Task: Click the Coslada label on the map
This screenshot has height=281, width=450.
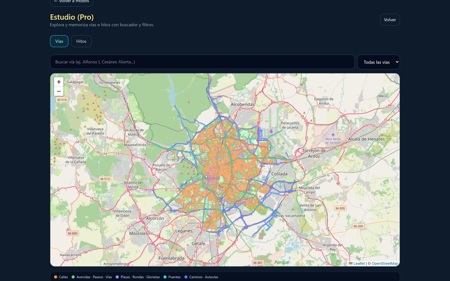Action: (x=279, y=174)
